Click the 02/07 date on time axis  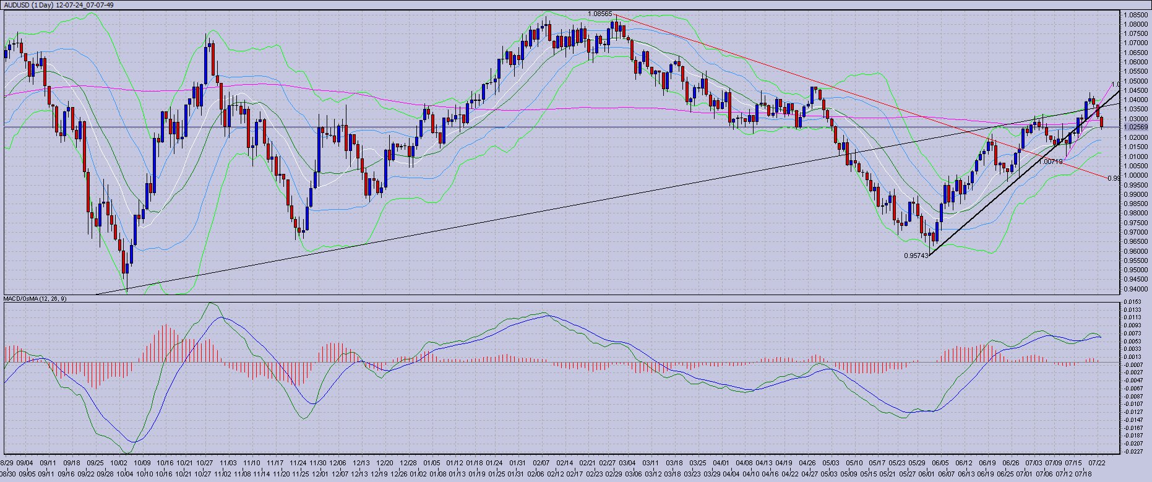click(541, 462)
